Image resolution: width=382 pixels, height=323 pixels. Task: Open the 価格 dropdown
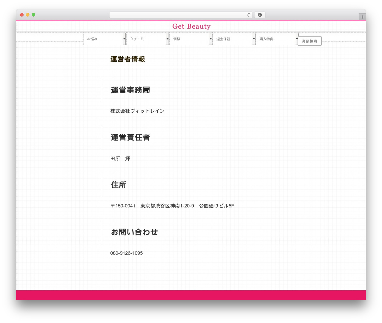coord(191,39)
